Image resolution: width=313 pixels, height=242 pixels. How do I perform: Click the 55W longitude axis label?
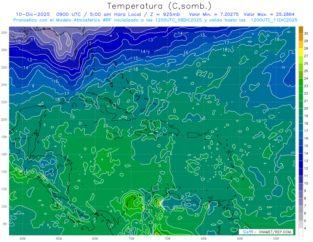point(276,239)
